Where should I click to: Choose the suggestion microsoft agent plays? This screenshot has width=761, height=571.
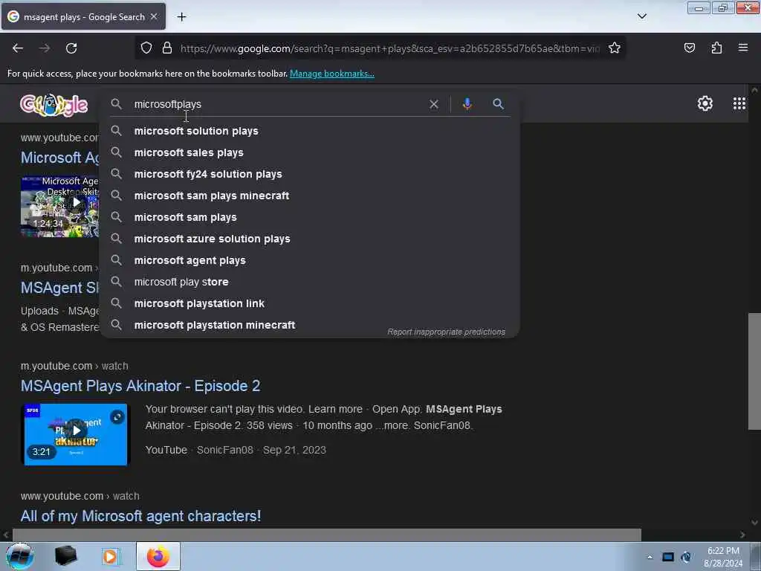(310, 260)
